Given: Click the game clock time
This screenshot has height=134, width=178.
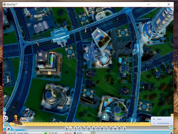Looking at the screenshot, I should click(10, 133).
